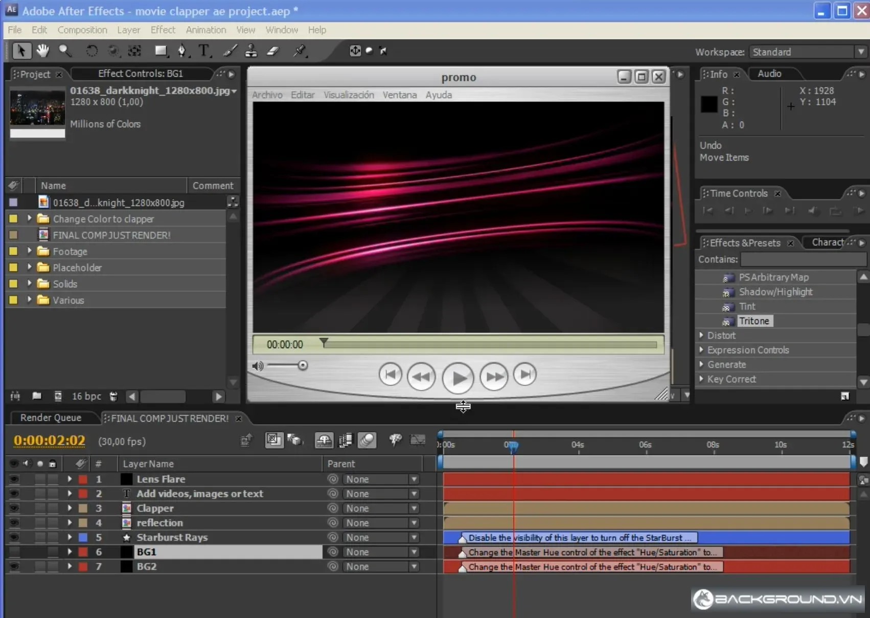Click the Effects & Presets Contains search field

click(803, 259)
